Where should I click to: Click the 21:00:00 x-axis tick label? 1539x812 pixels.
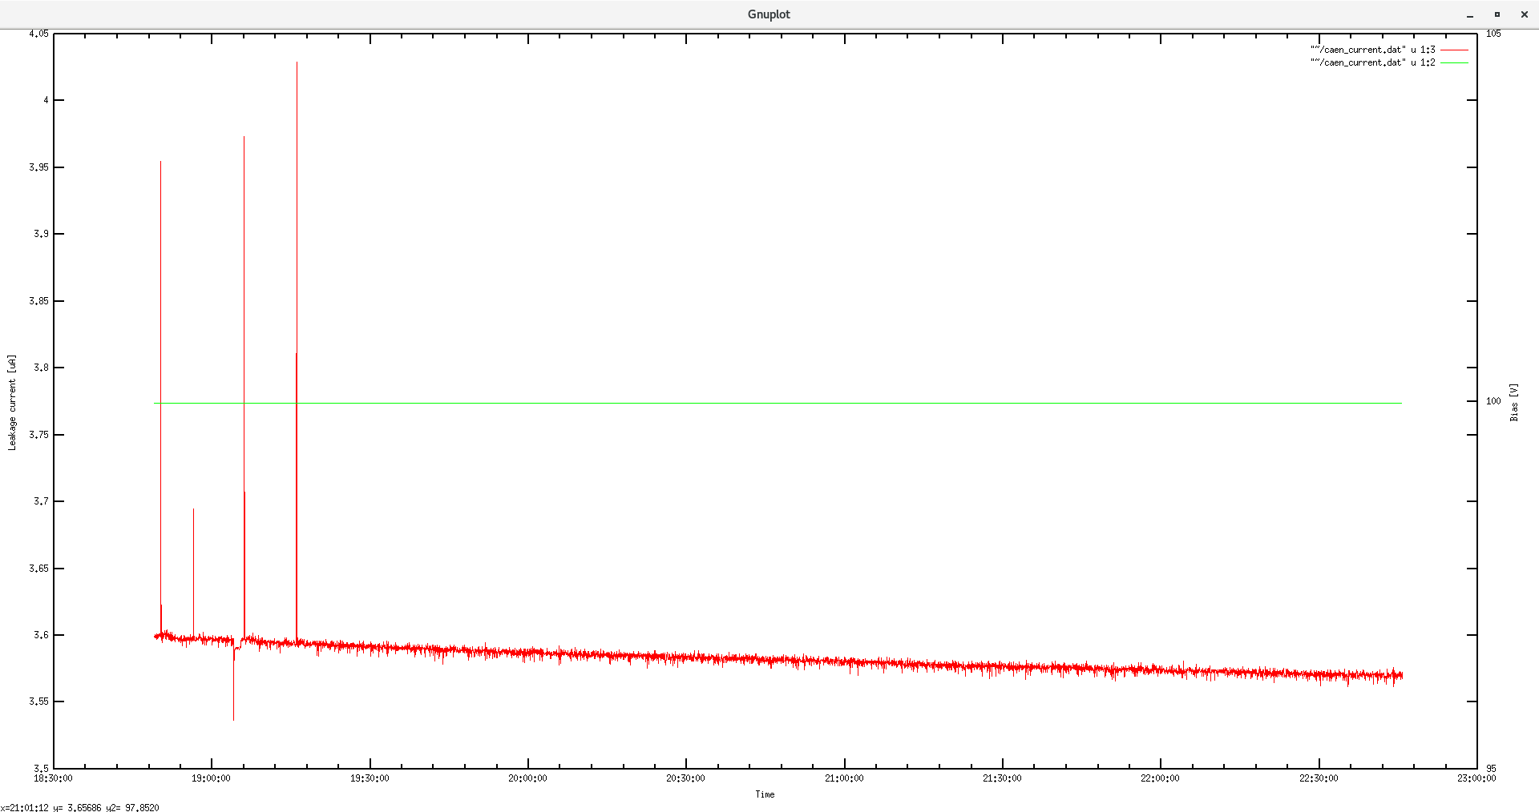(x=844, y=778)
